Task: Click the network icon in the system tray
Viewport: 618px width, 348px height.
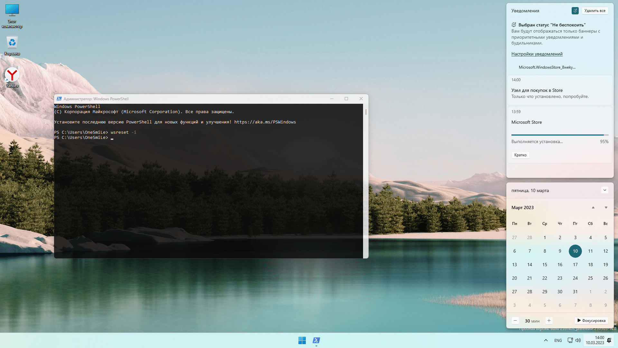Action: [x=570, y=340]
